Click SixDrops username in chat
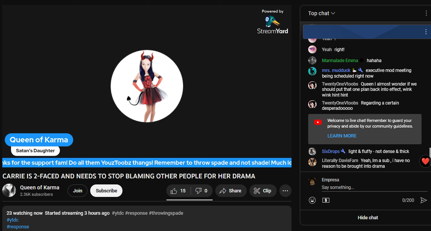The width and height of the screenshot is (431, 231). pyautogui.click(x=331, y=151)
